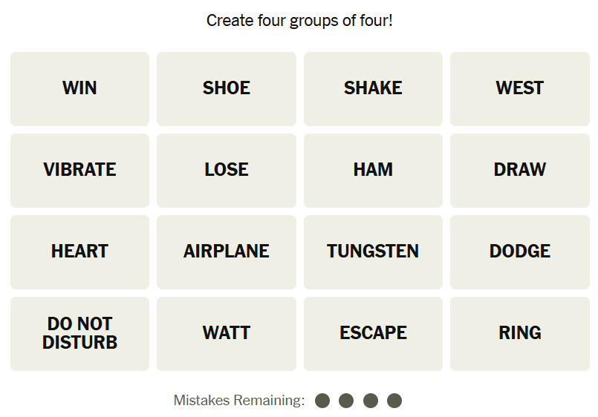Click the "Create four groups of four!" heading

tap(299, 21)
